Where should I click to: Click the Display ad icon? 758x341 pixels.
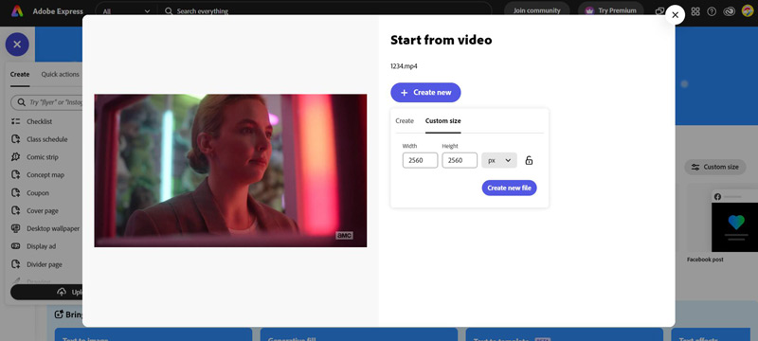pyautogui.click(x=15, y=246)
